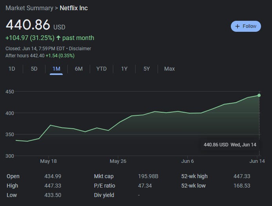
Task: Click the Div yield label
Action: (x=104, y=195)
